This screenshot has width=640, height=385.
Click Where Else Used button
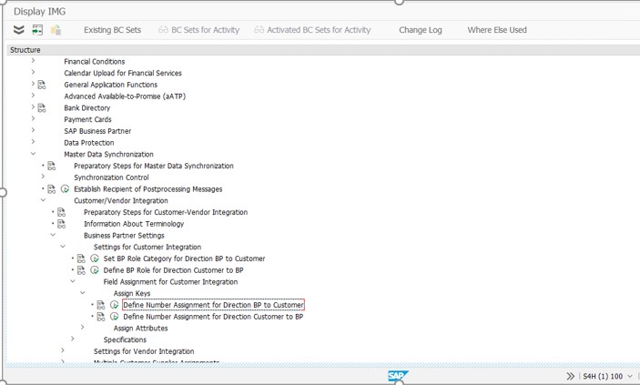(497, 30)
